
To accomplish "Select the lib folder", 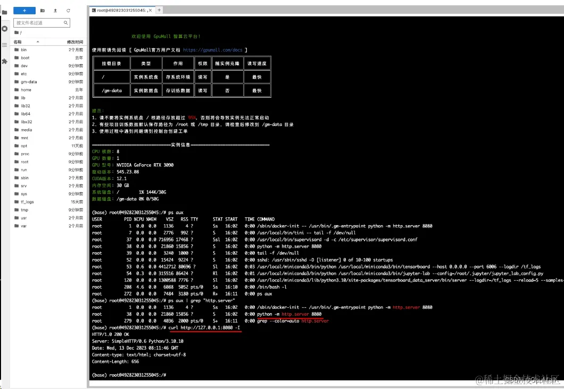I will tap(48, 98).
